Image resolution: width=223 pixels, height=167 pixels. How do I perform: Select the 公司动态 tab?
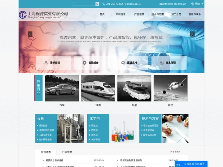tap(46, 152)
